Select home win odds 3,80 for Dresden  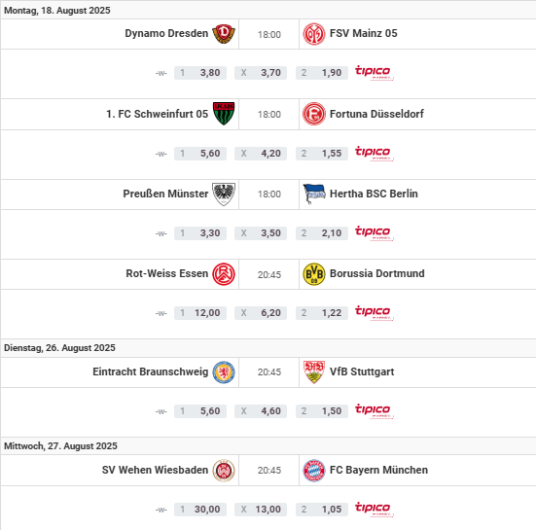click(200, 73)
